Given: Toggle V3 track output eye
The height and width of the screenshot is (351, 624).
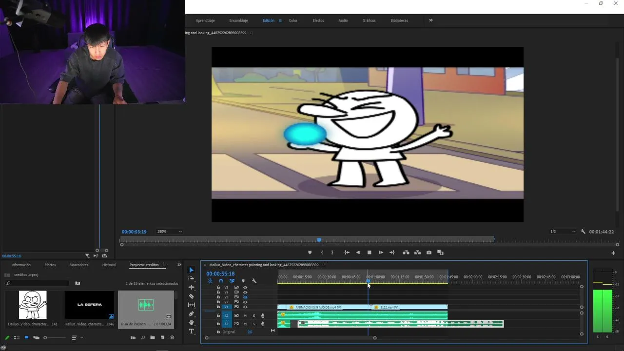Looking at the screenshot, I should (245, 297).
